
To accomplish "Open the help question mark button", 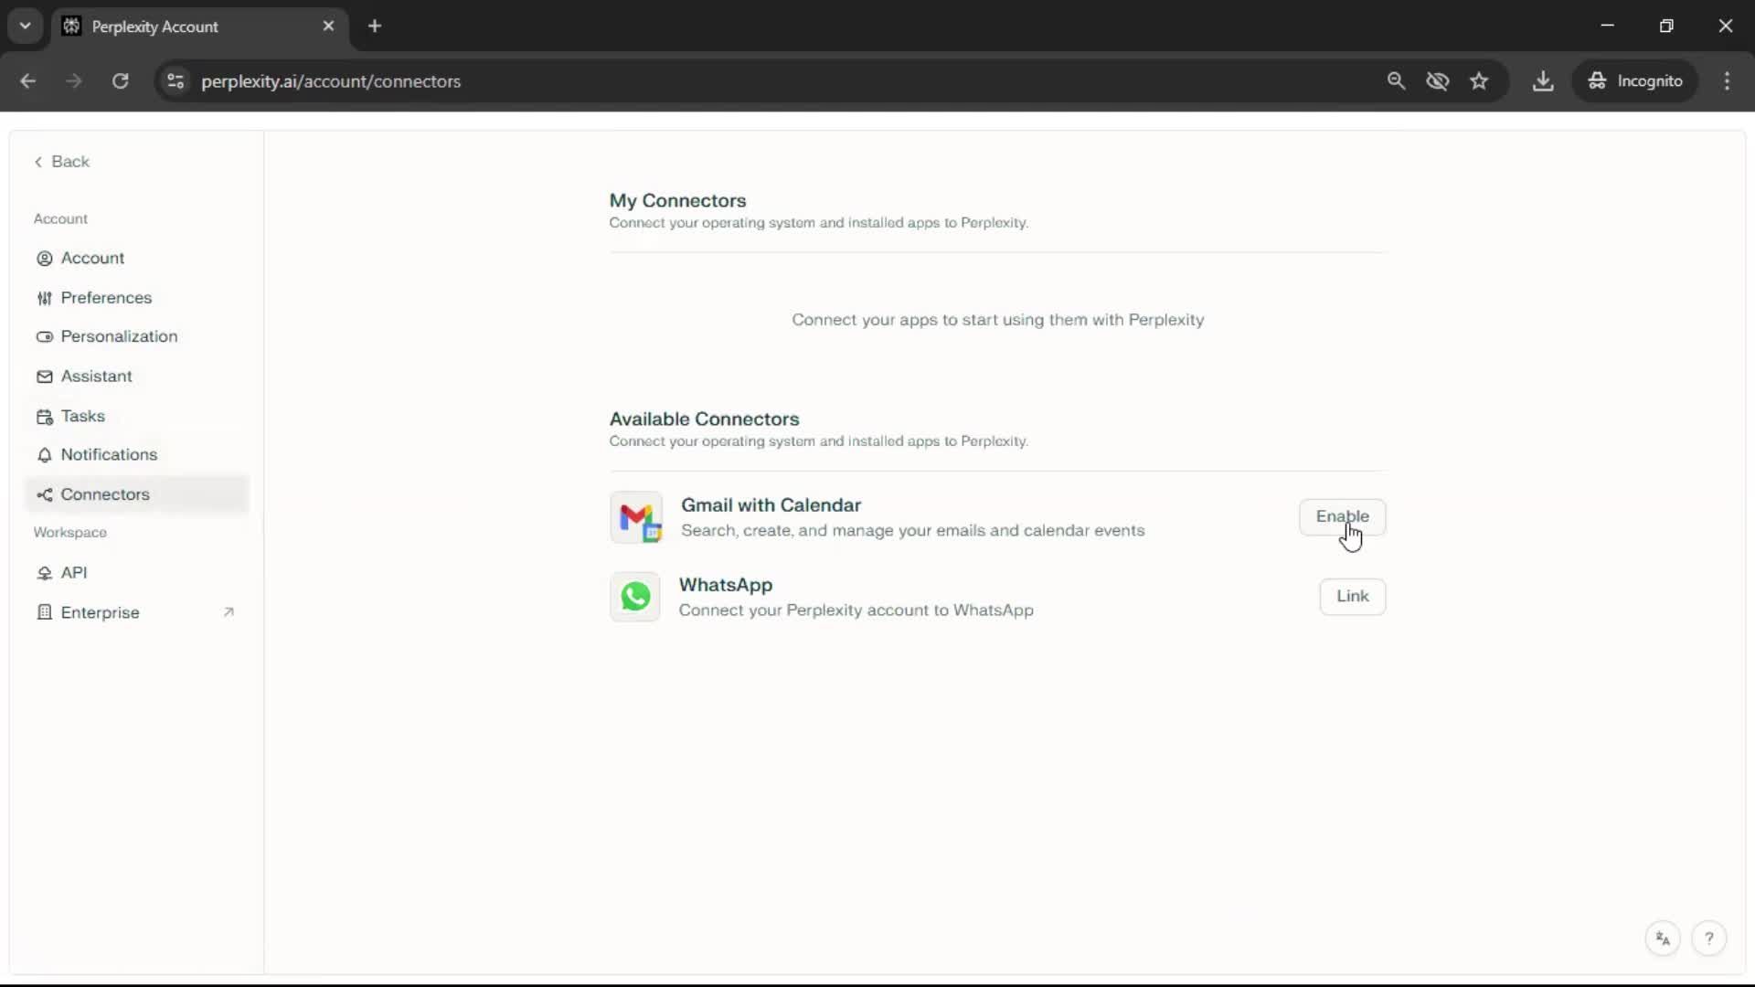I will coord(1708,939).
